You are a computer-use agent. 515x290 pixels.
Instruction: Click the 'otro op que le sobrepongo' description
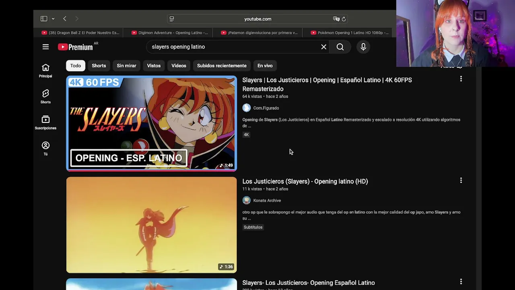click(x=351, y=215)
